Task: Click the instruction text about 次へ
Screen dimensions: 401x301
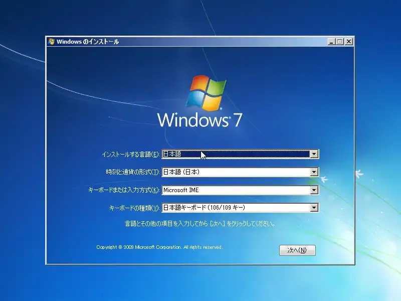Action: [x=200, y=224]
